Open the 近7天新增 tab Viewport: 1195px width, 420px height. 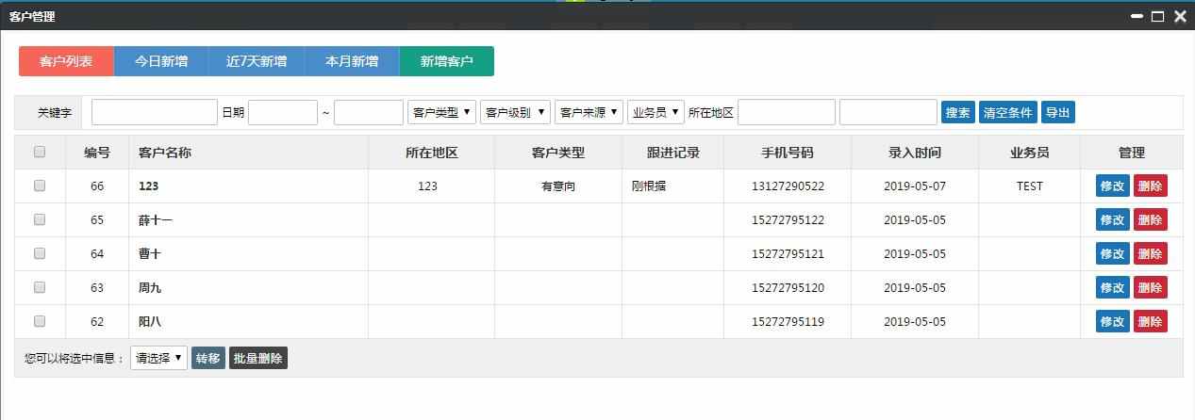coord(257,61)
